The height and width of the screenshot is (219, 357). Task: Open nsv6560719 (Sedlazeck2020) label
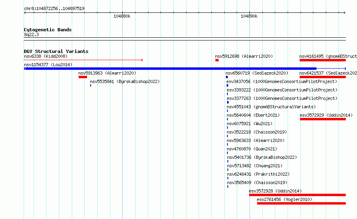(257, 73)
